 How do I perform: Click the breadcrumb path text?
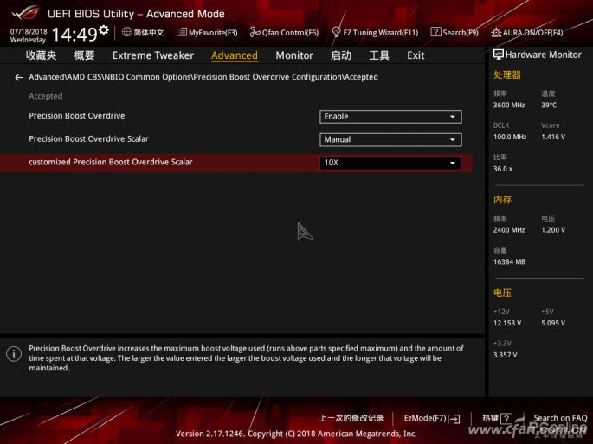pyautogui.click(x=203, y=77)
